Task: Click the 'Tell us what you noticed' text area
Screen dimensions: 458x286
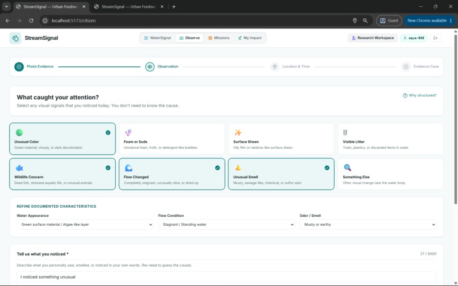Action: [226, 278]
